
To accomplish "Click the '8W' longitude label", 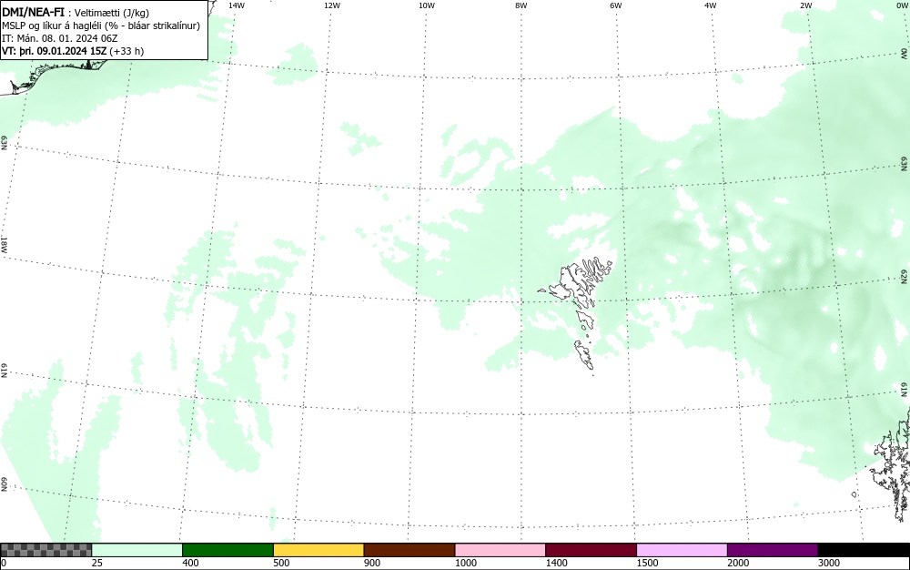I will [x=521, y=5].
